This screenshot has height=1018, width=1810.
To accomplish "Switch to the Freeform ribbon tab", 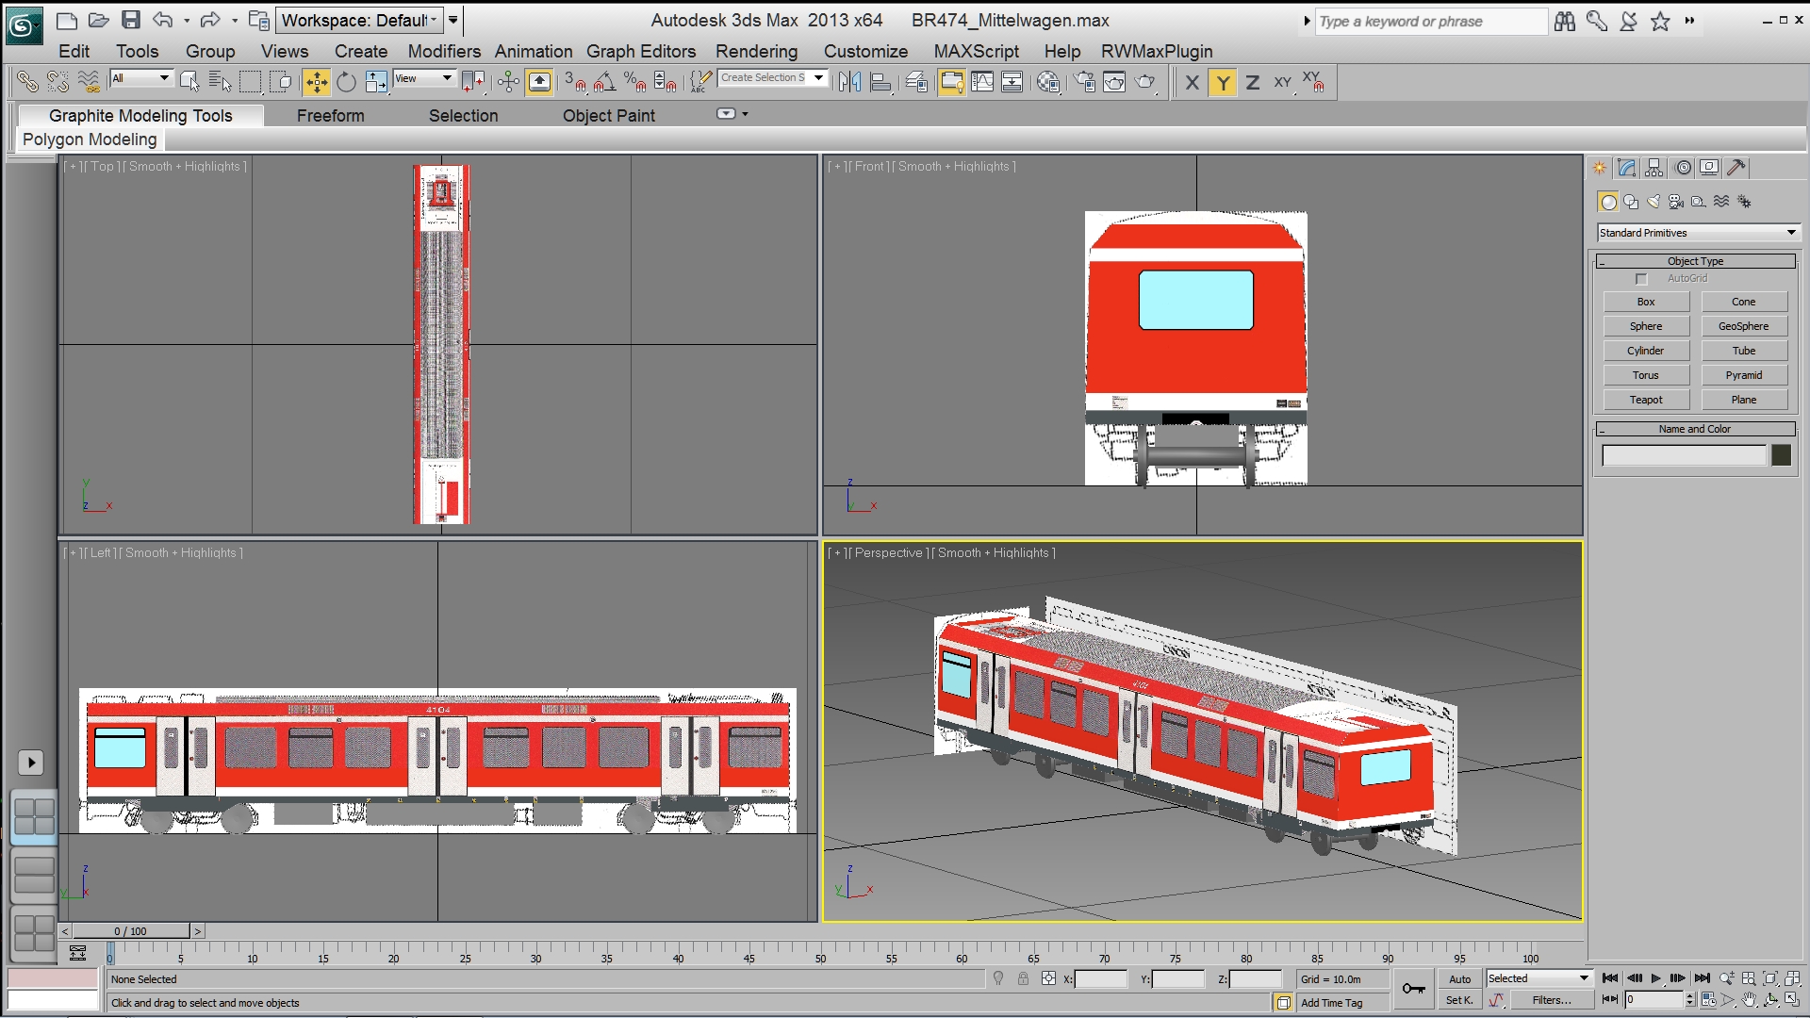I will pos(330,116).
